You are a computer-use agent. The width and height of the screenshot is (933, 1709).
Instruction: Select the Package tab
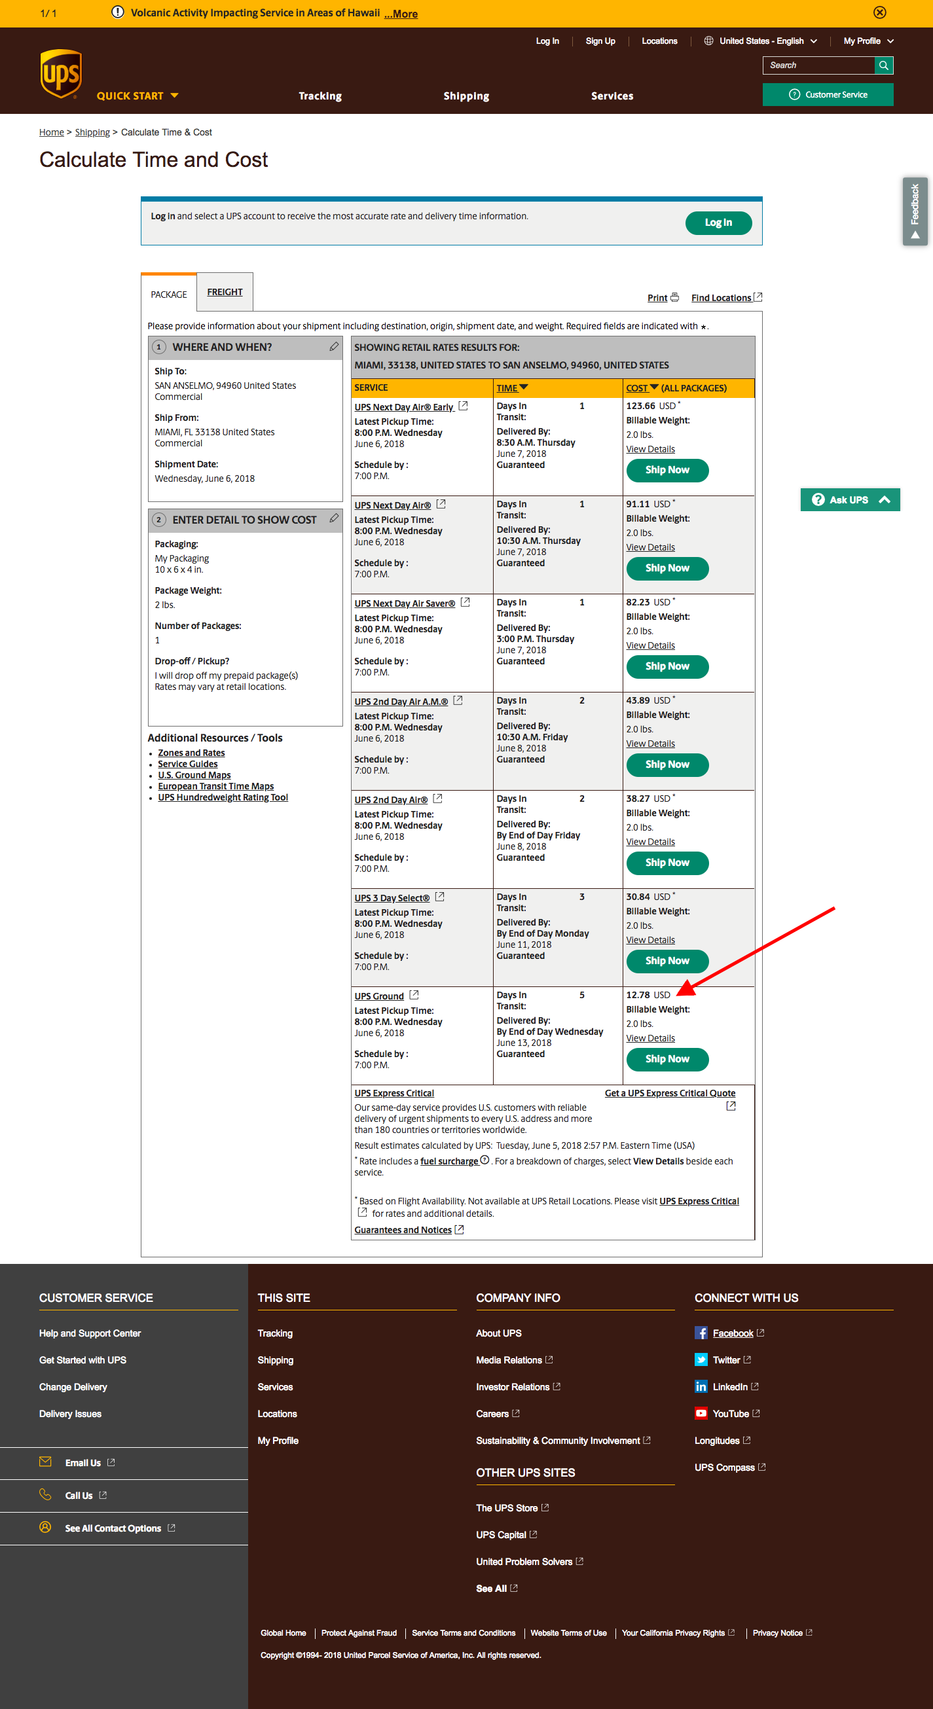pos(168,294)
